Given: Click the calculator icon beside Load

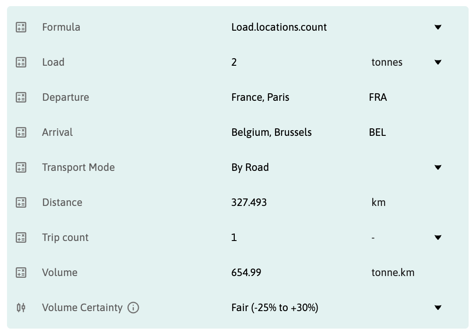Looking at the screenshot, I should click(21, 62).
